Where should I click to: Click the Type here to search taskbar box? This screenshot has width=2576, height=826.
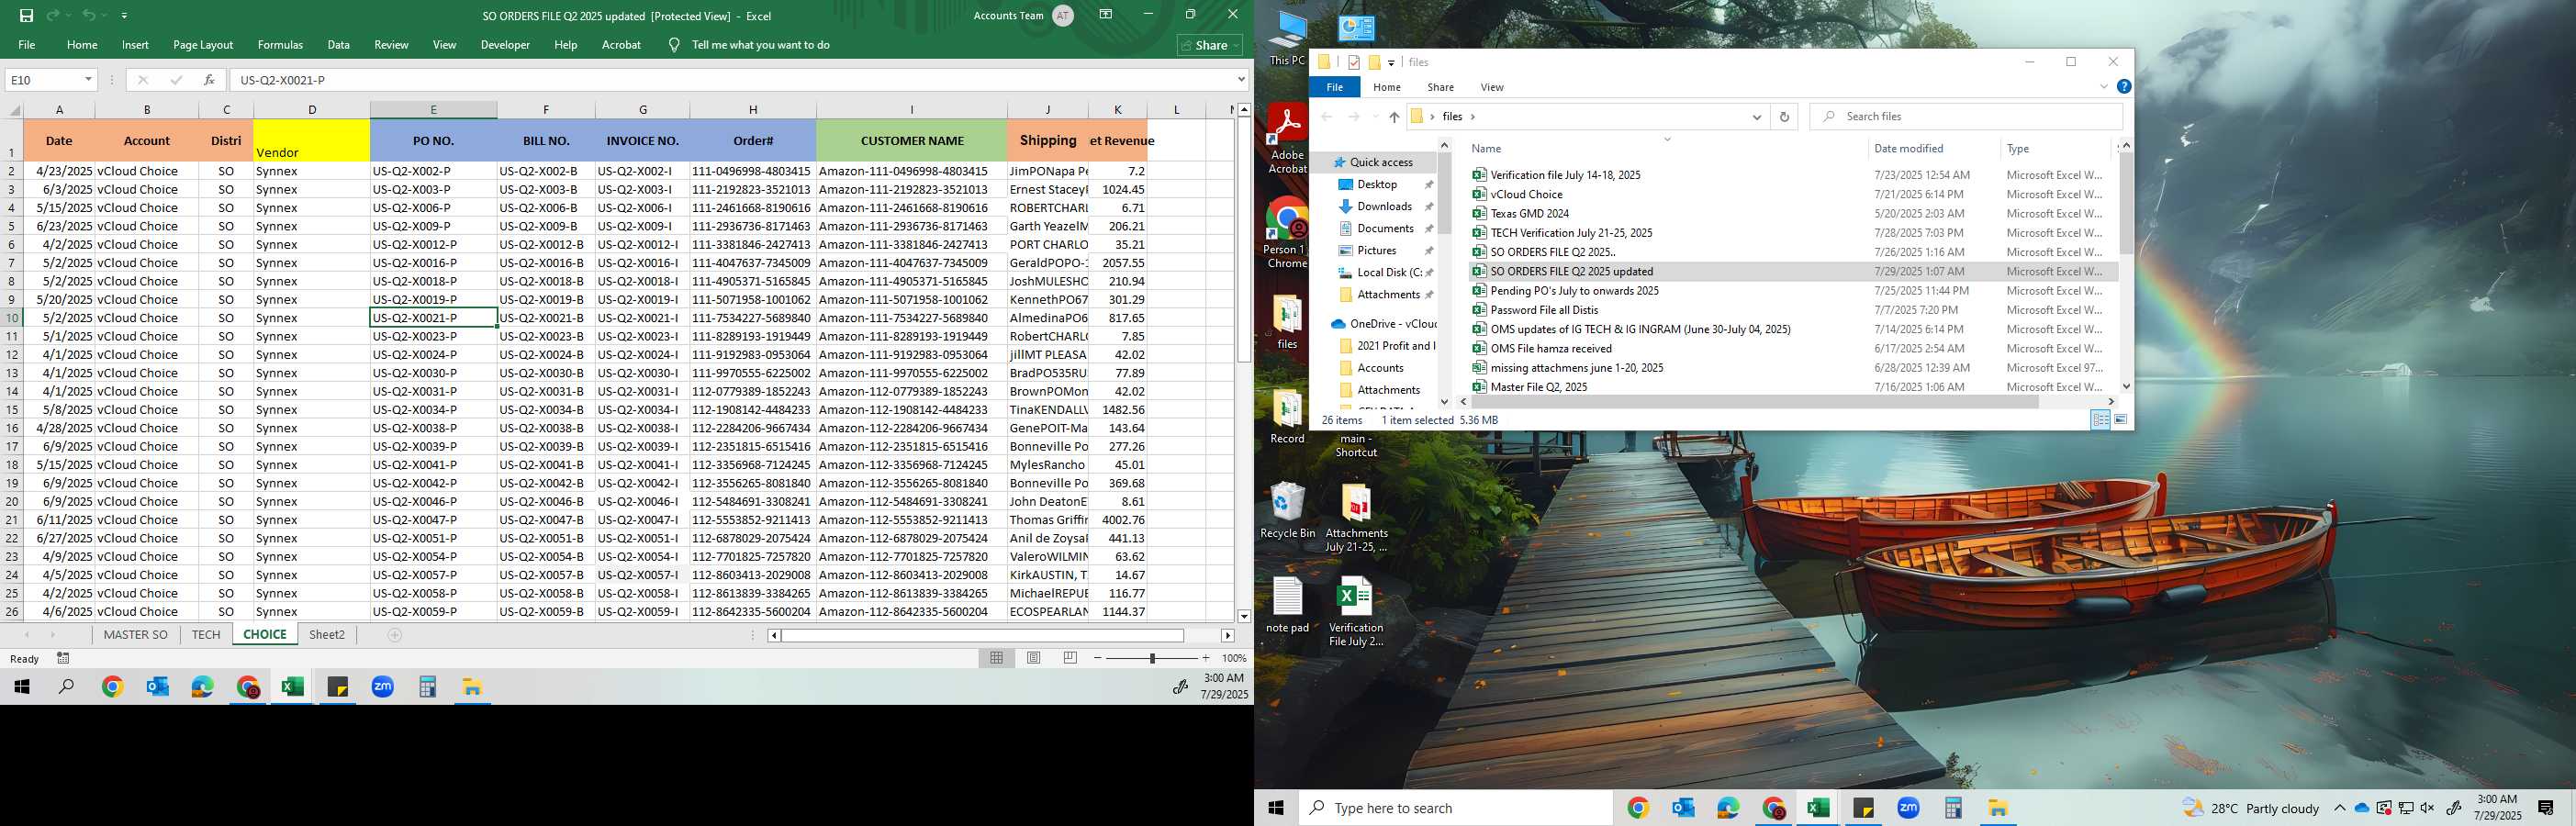(1455, 808)
